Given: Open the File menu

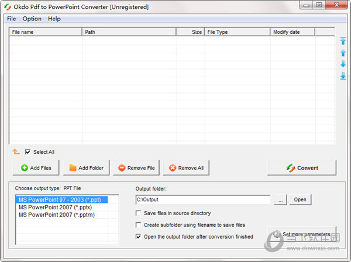Looking at the screenshot, I should pos(12,19).
